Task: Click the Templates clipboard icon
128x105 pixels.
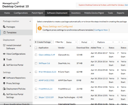Action: pyautogui.click(x=5, y=32)
